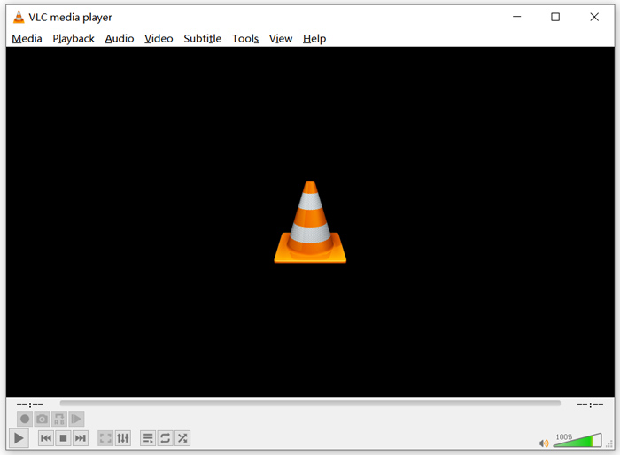Viewport: 620px width, 455px height.
Task: Open the Media menu
Action: tap(27, 38)
